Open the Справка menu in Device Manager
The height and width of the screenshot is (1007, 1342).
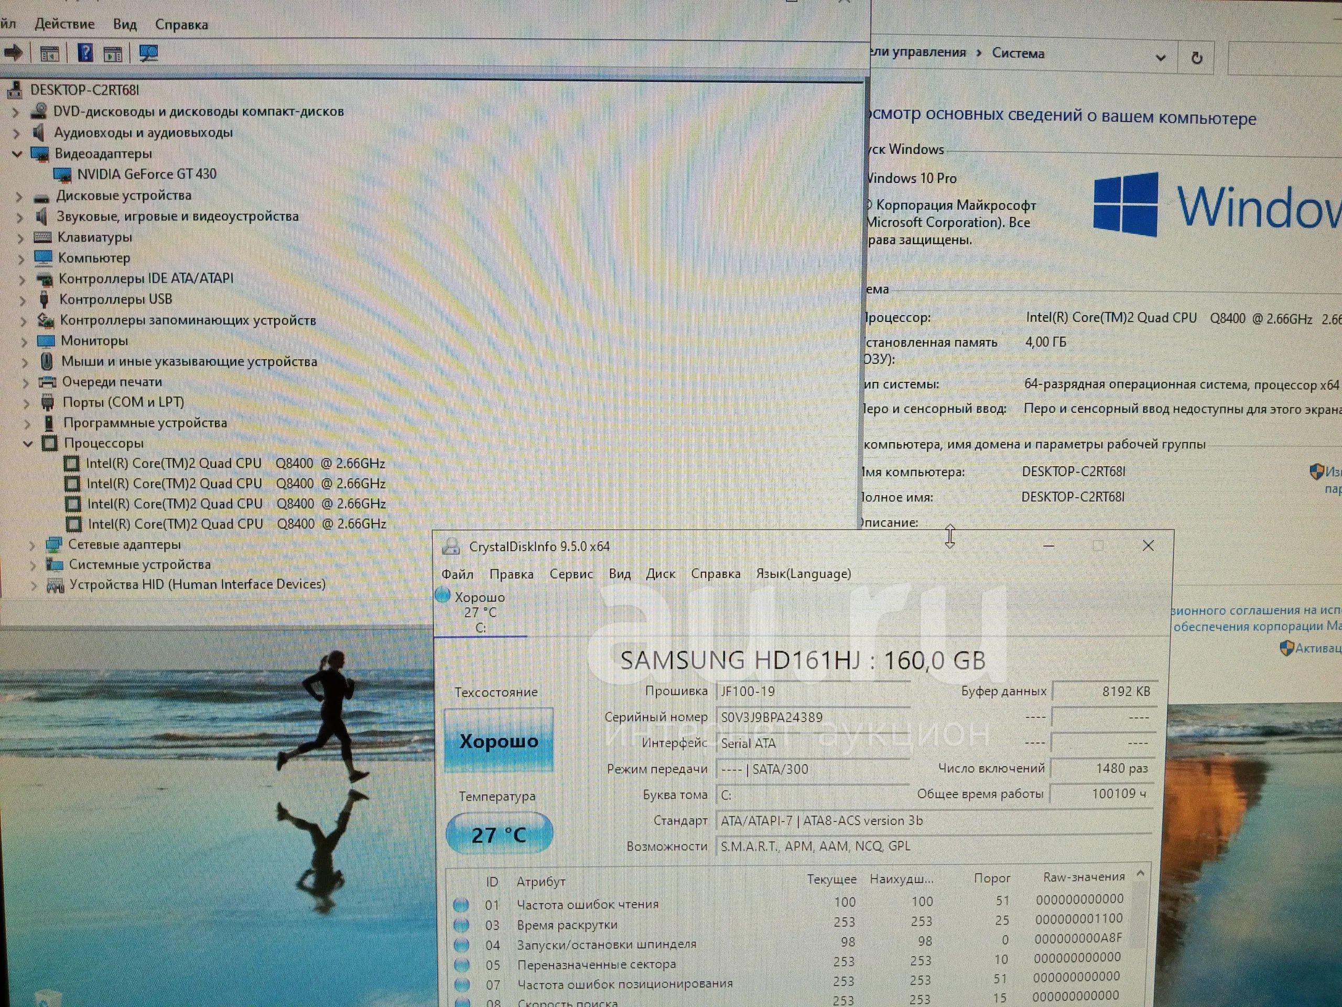[x=181, y=25]
